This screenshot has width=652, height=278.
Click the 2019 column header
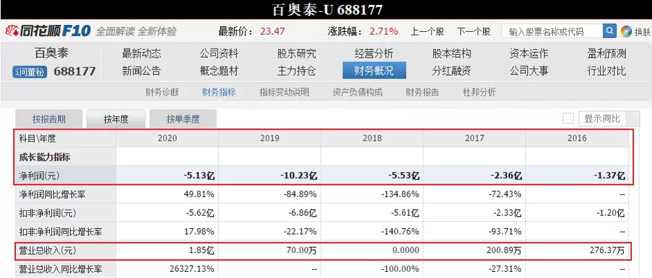tap(270, 138)
